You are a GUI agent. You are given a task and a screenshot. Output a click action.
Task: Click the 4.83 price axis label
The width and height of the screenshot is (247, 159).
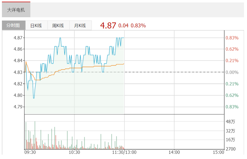point(18,72)
